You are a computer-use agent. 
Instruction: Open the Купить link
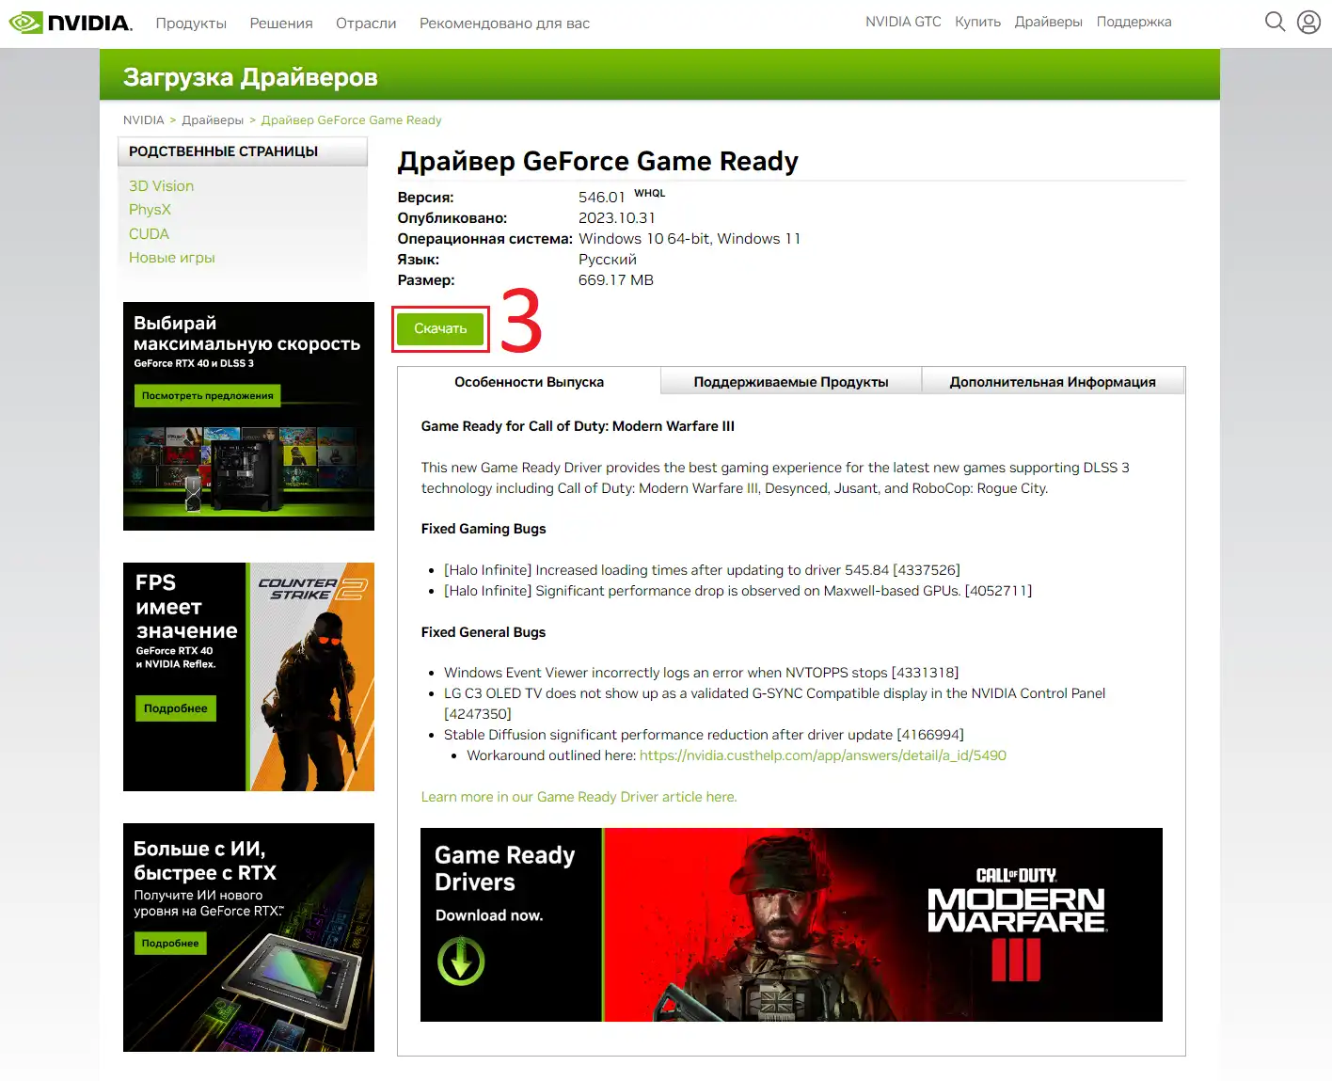click(x=977, y=22)
